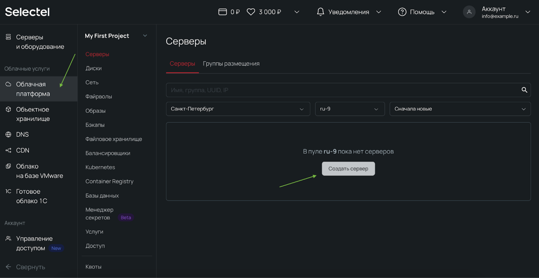
Task: Click the bonus heart icon
Action: (x=251, y=12)
